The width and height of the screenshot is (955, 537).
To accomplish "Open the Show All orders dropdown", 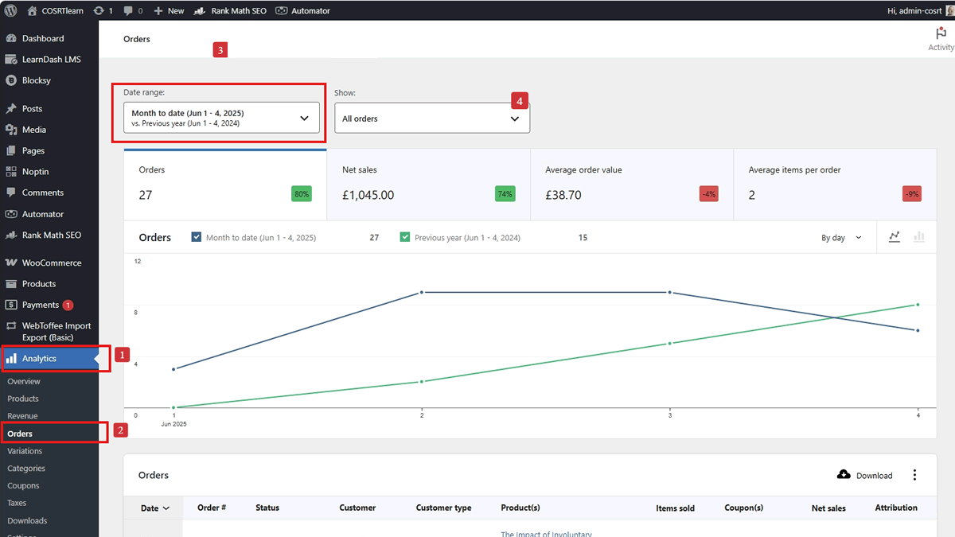I will click(432, 118).
